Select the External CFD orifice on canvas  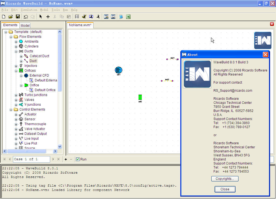pos(119,70)
